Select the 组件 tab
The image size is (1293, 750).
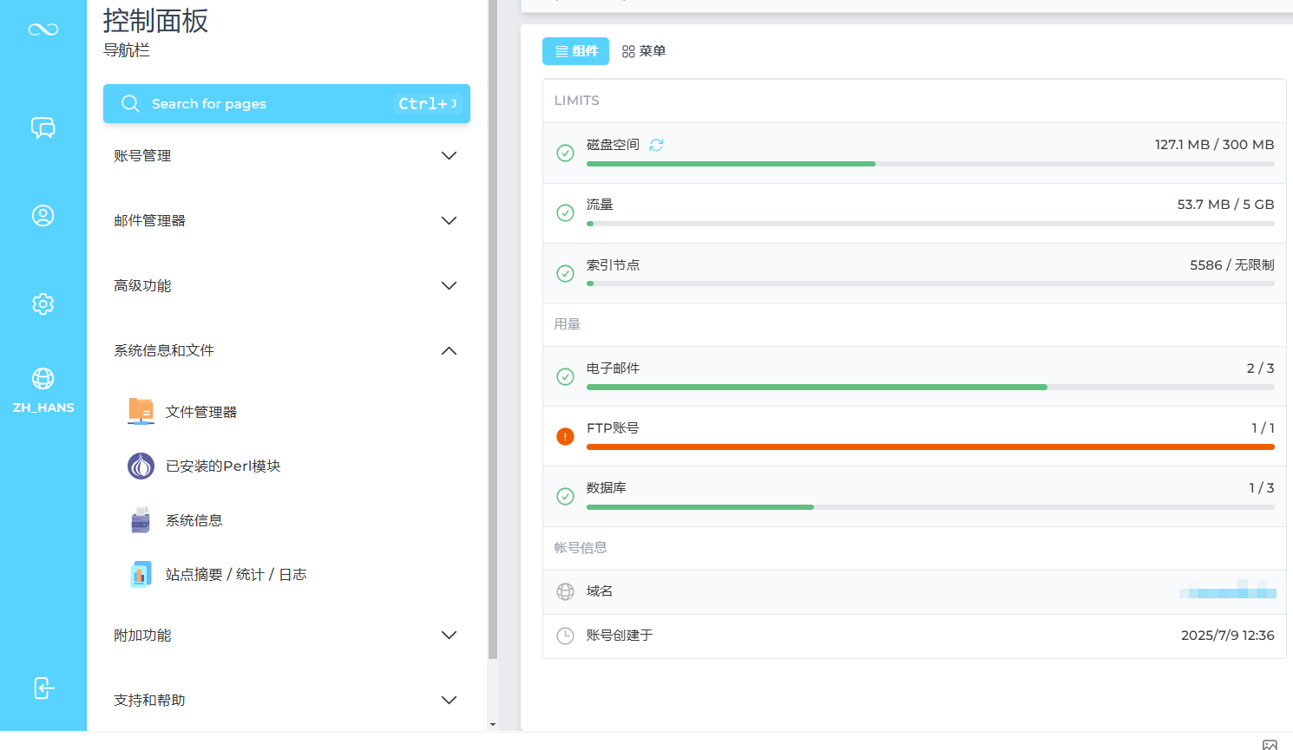[x=575, y=51]
